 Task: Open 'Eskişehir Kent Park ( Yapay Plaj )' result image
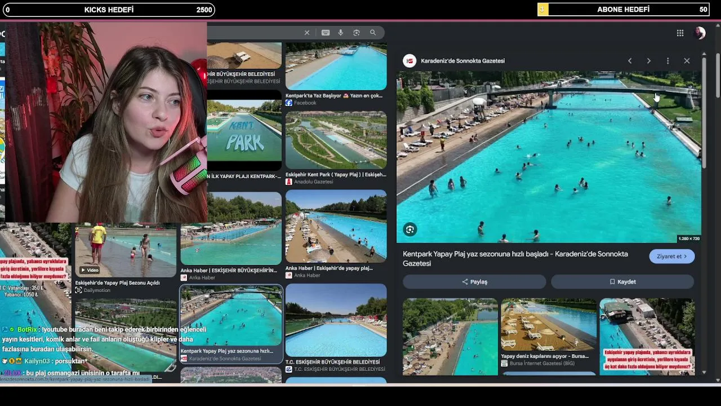click(x=336, y=140)
